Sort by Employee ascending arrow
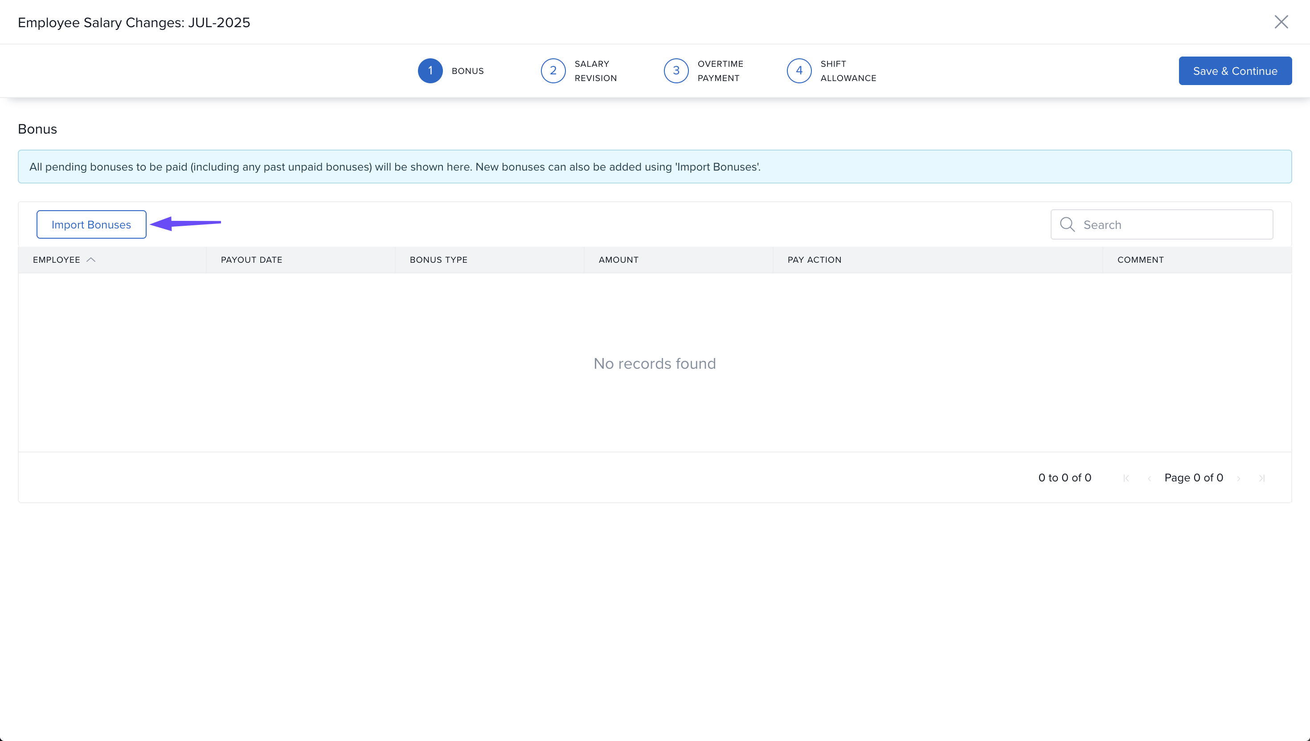This screenshot has width=1310, height=741. tap(91, 260)
